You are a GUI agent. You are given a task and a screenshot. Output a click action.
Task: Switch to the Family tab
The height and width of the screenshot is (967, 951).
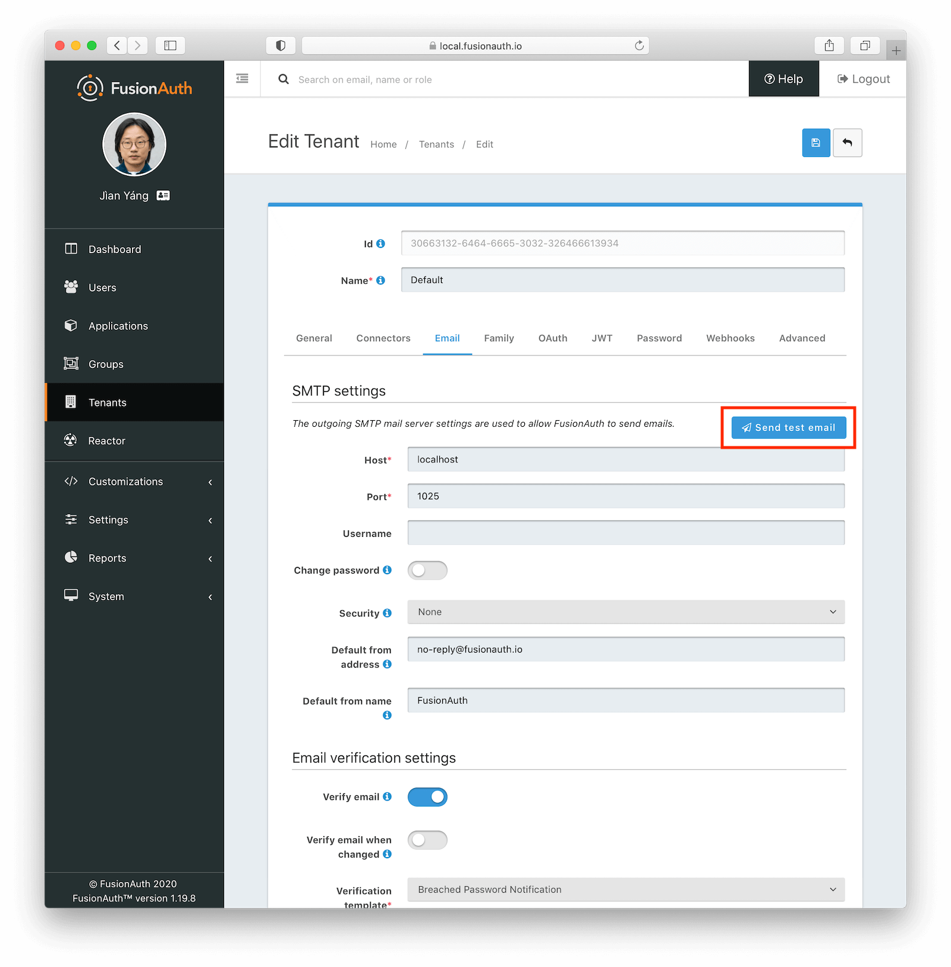click(499, 338)
